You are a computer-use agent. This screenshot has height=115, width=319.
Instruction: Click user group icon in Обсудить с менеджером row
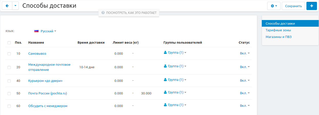click(165, 105)
